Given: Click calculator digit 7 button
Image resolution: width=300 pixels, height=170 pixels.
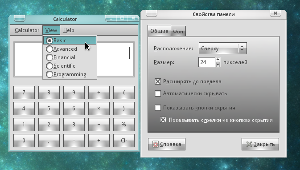Looking at the screenshot, I should click(24, 93).
